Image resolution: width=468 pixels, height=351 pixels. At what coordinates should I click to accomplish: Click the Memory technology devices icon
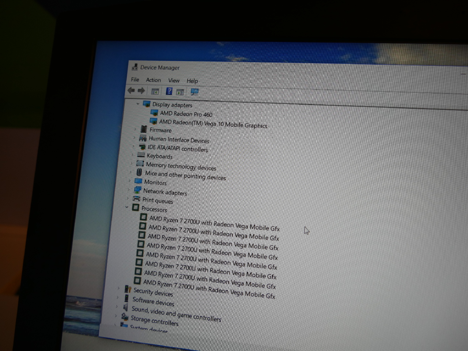coord(140,163)
